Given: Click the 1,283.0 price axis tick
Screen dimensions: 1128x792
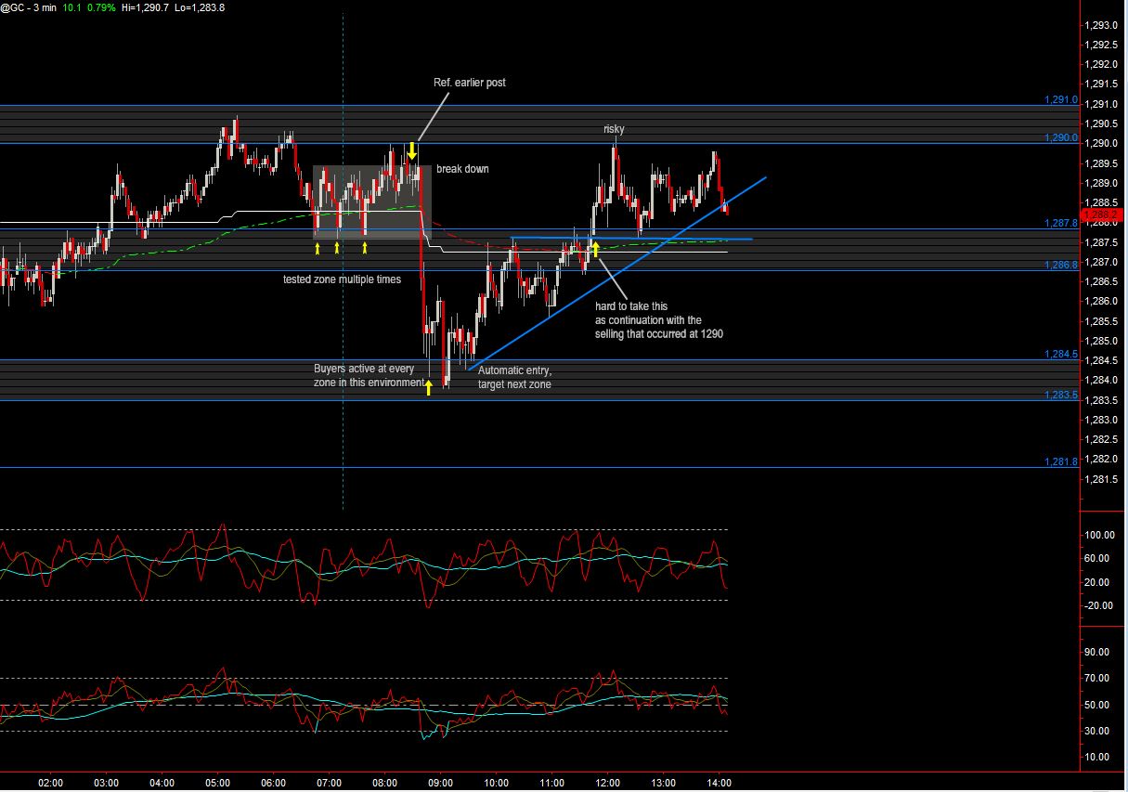Looking at the screenshot, I should point(1101,420).
